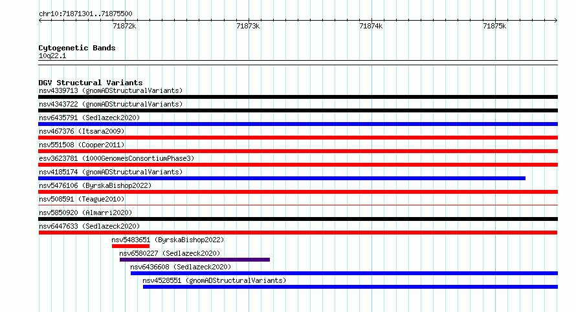Click the black bar under nsv4339713
Viewport: 576px width, 312px height.
[298, 97]
